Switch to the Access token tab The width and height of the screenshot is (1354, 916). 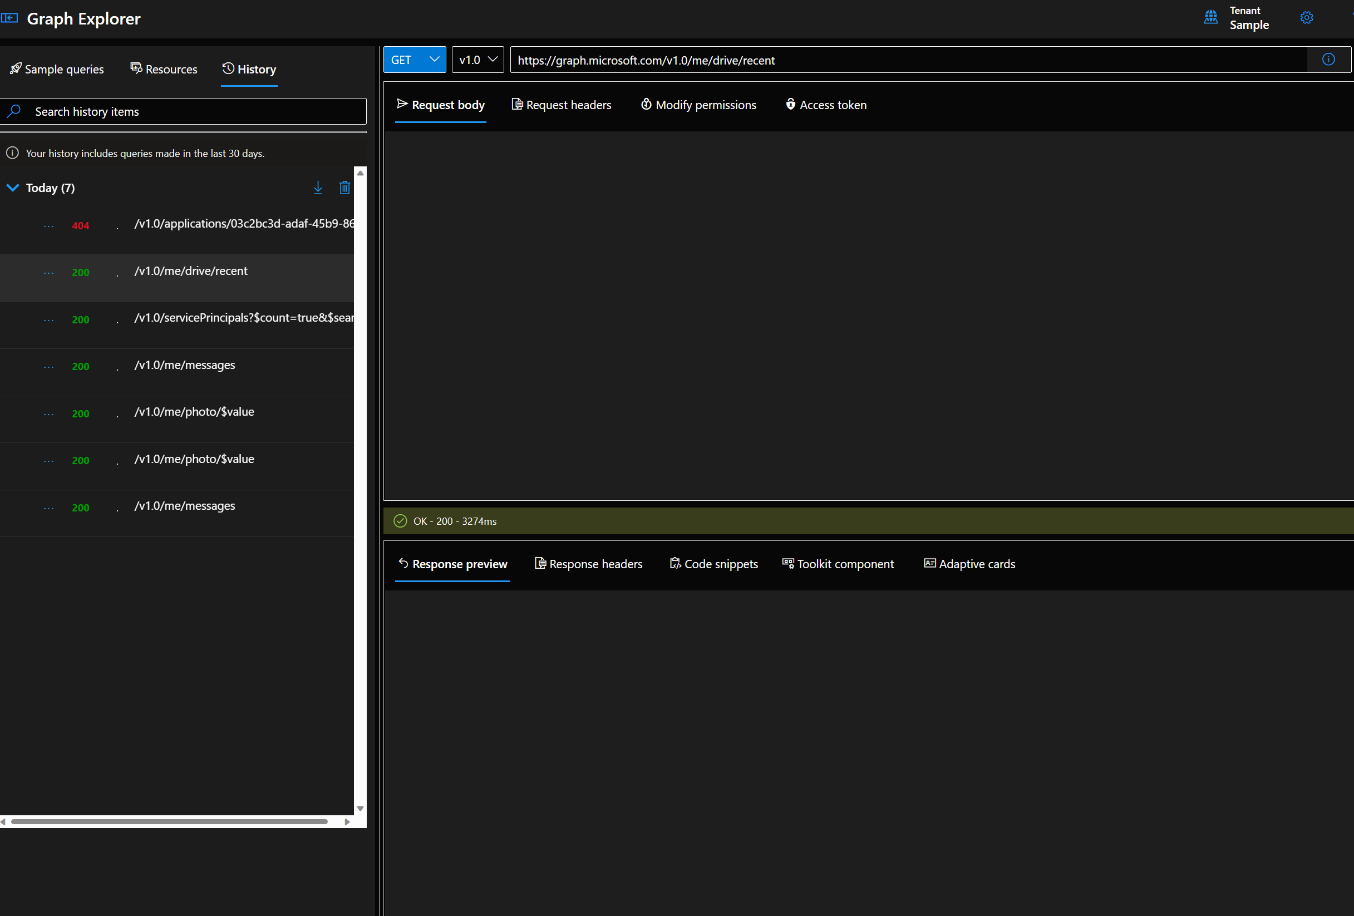[x=825, y=105]
